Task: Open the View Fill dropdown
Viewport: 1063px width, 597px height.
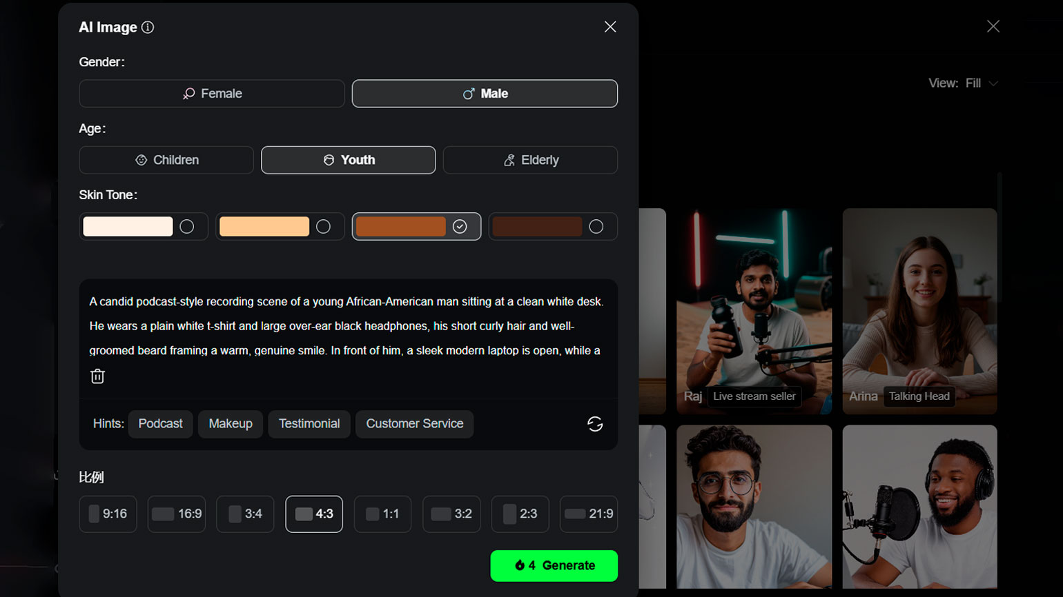Action: 963,83
